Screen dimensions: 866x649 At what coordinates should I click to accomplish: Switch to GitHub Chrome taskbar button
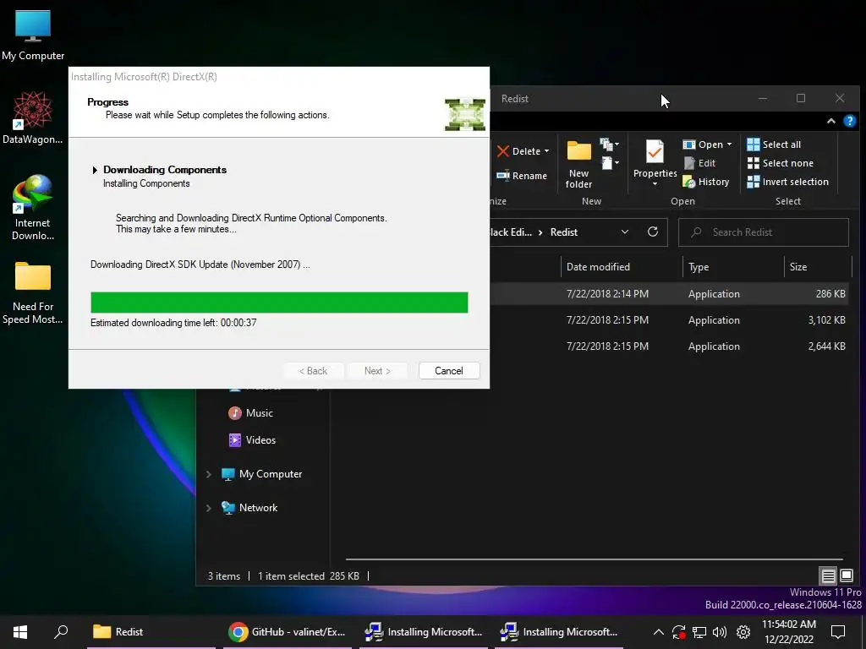[x=288, y=632]
